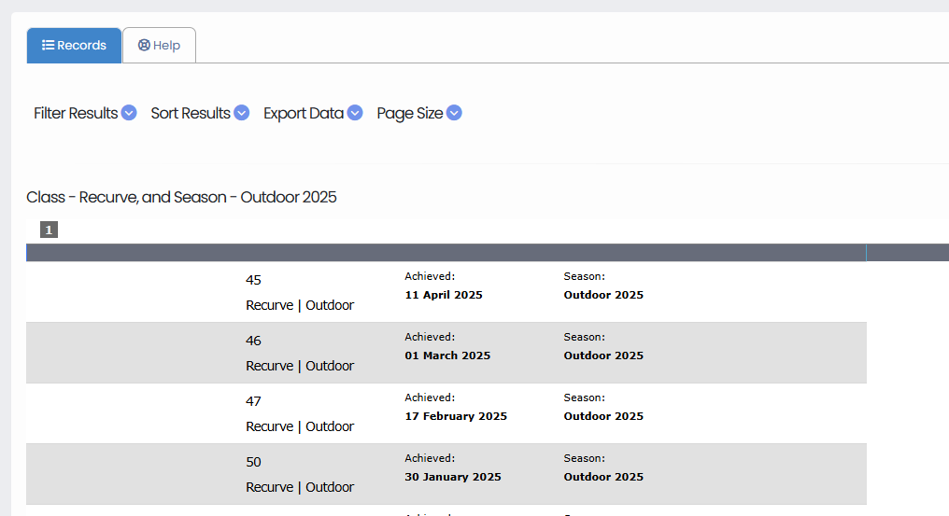Click 'Outdoor 2025' season in row 50
The height and width of the screenshot is (516, 949).
603,477
